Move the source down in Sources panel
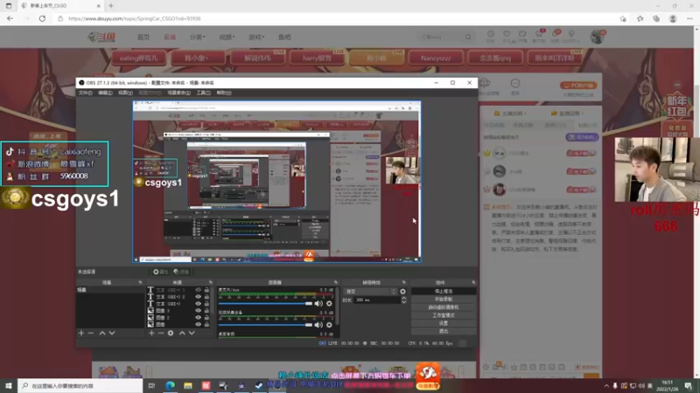This screenshot has width=700, height=393. (192, 333)
